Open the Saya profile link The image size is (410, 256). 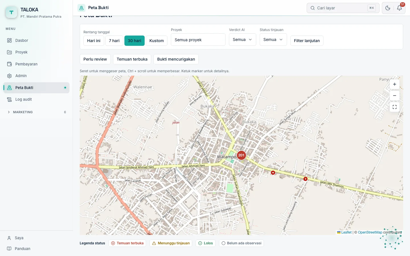[36, 238]
